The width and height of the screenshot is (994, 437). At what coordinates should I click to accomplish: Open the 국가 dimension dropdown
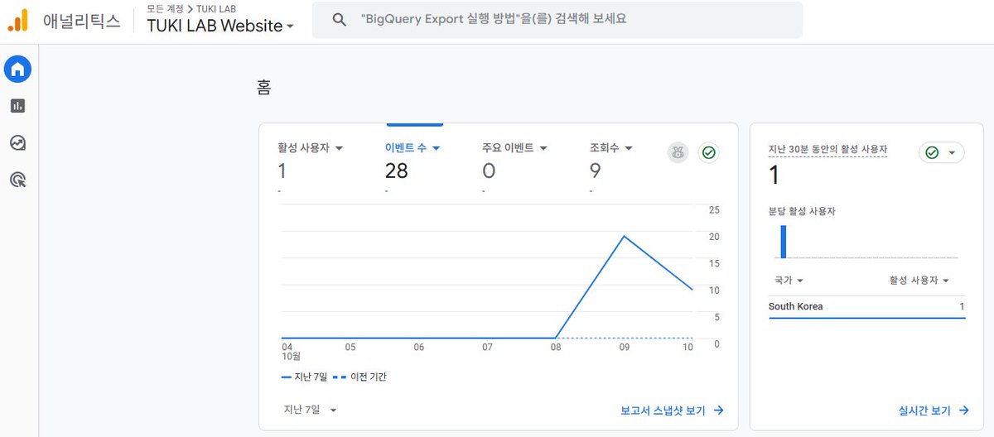(x=789, y=281)
